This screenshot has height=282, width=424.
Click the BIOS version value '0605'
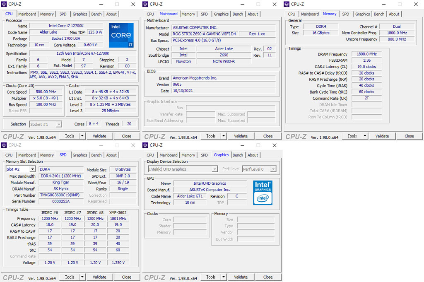click(224, 84)
